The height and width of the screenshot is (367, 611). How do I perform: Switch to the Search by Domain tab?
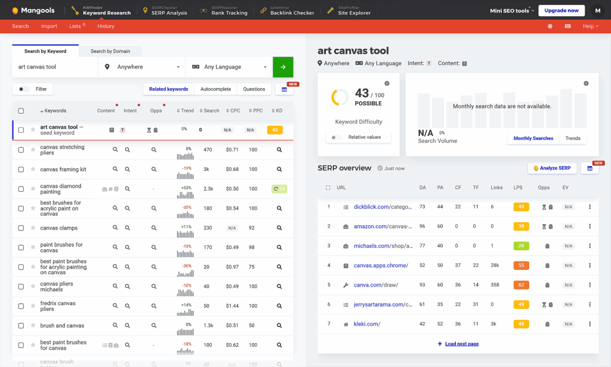click(111, 51)
